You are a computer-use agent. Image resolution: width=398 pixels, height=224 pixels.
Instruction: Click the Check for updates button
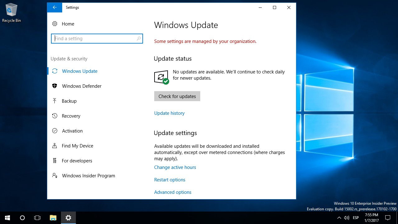(177, 96)
